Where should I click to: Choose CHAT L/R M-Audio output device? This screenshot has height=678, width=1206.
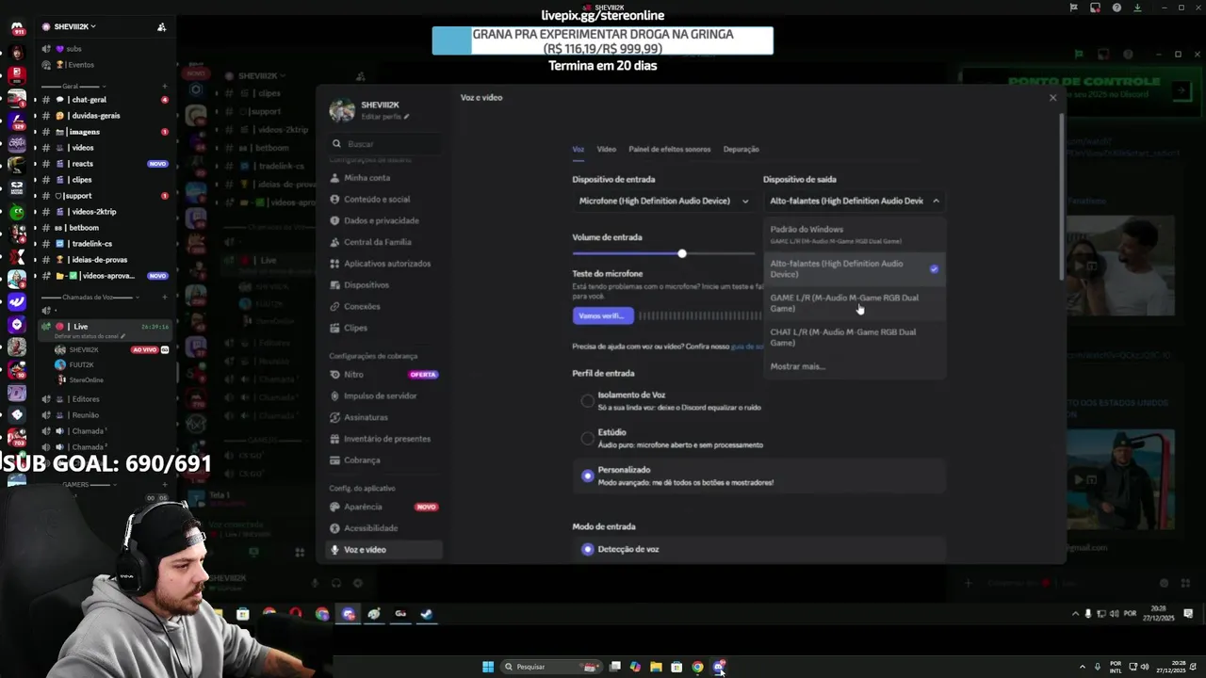coord(854,337)
